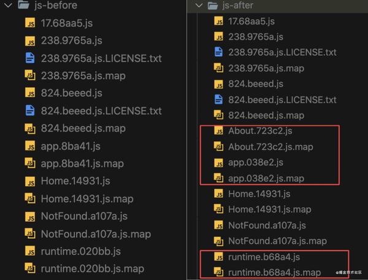Click JS icon of 17.68aa5.js in js-after
This screenshot has height=280, width=368.
(218, 21)
